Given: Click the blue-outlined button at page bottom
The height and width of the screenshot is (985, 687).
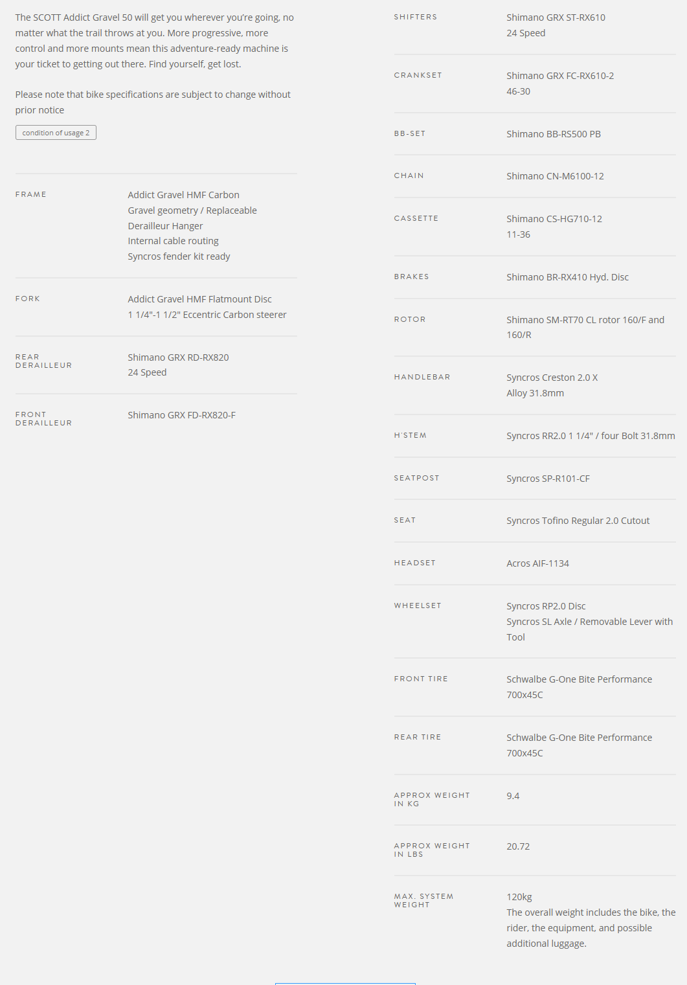Looking at the screenshot, I should click(x=345, y=983).
